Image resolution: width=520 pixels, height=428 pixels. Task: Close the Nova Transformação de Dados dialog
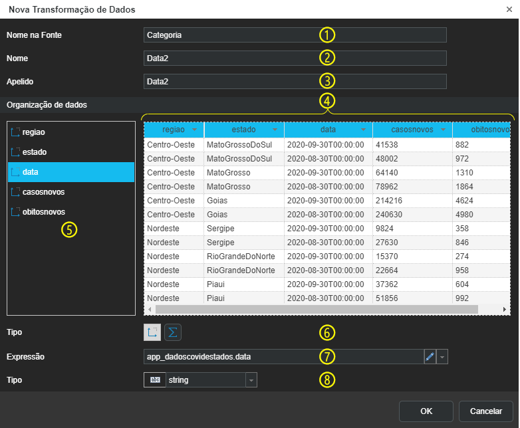(x=509, y=9)
